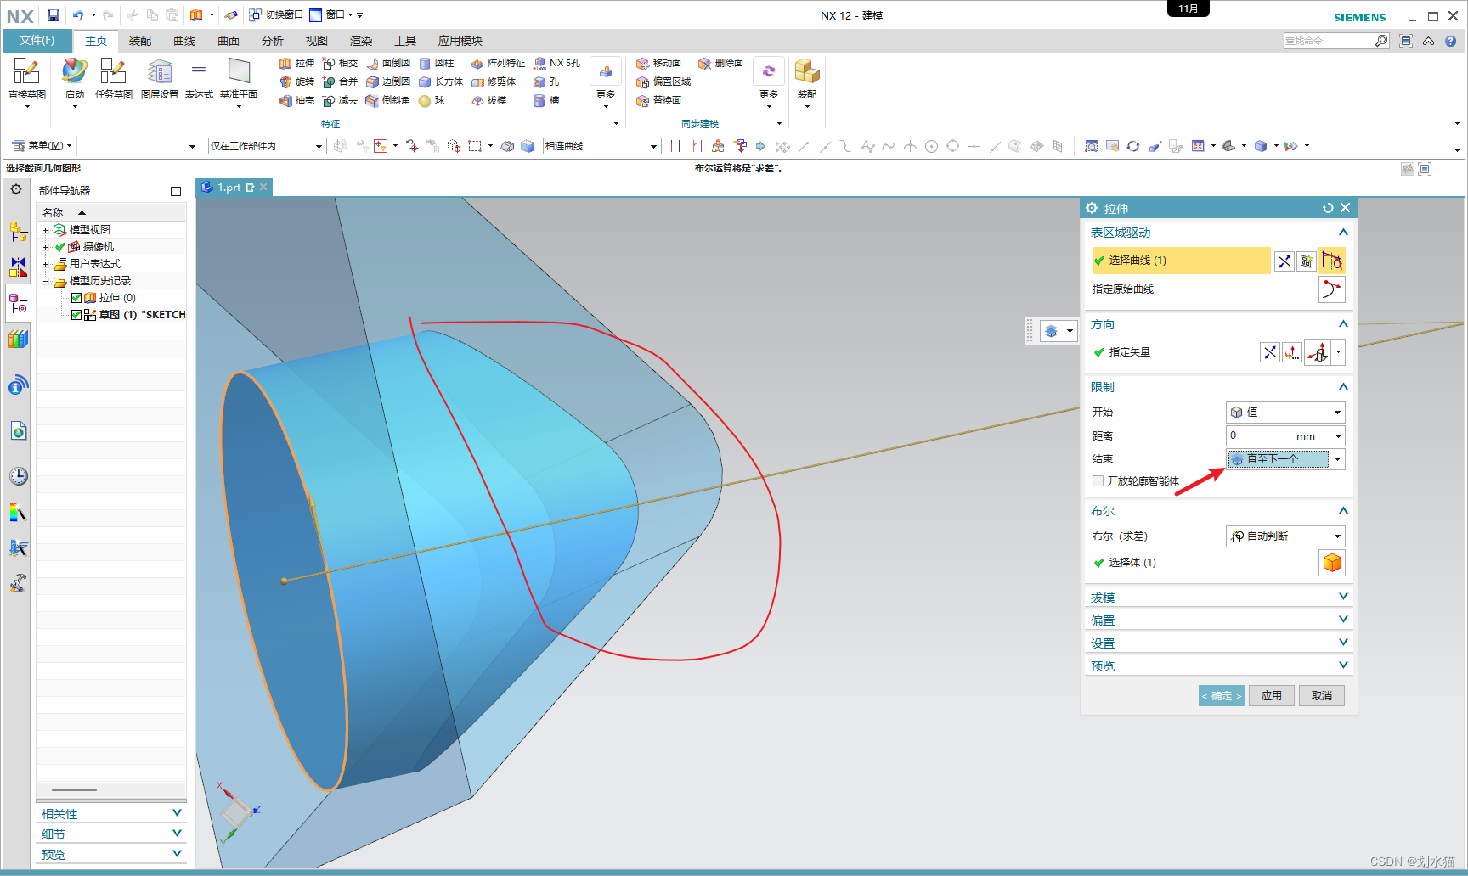The image size is (1468, 876).
Task: Select 用户表达式 in part navigator
Action: pos(94,264)
